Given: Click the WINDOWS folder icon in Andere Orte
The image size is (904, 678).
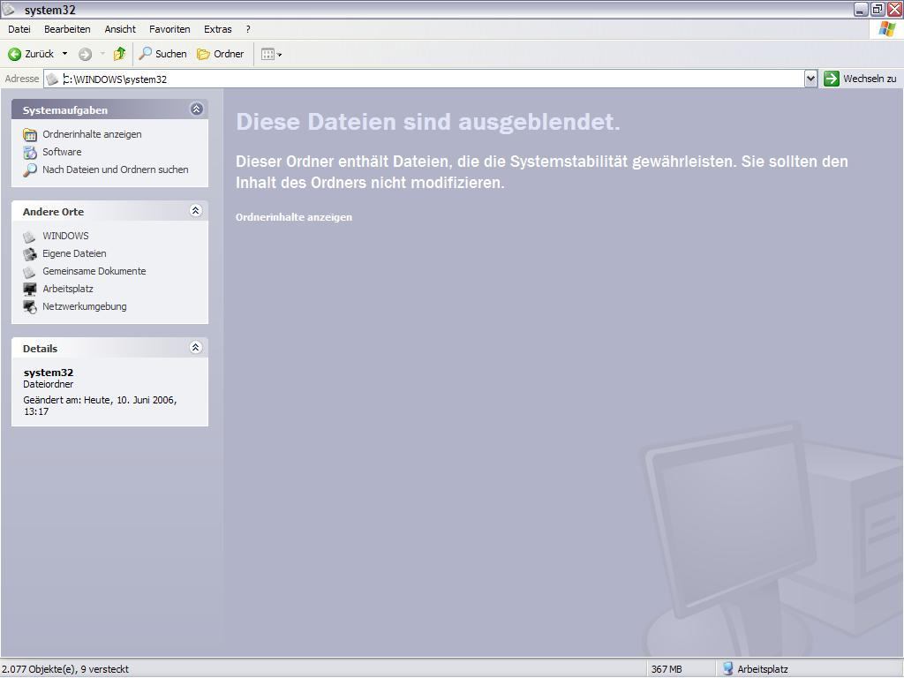Looking at the screenshot, I should point(29,237).
